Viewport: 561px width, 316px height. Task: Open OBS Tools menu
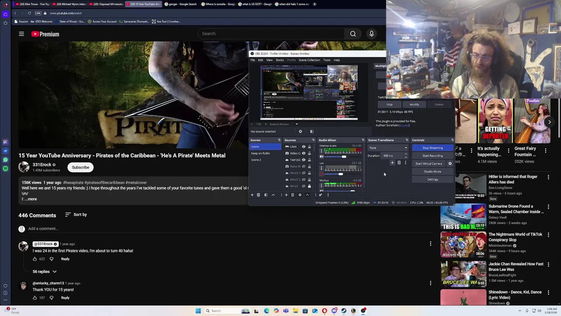point(327,60)
